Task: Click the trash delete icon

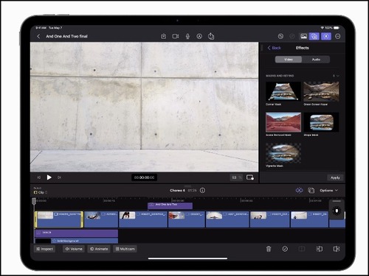Action: click(x=269, y=249)
